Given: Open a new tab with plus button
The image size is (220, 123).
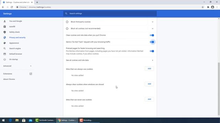Looking at the screenshot, I should click(37, 2).
